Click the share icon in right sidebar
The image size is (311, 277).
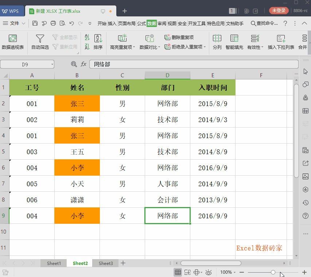306,163
